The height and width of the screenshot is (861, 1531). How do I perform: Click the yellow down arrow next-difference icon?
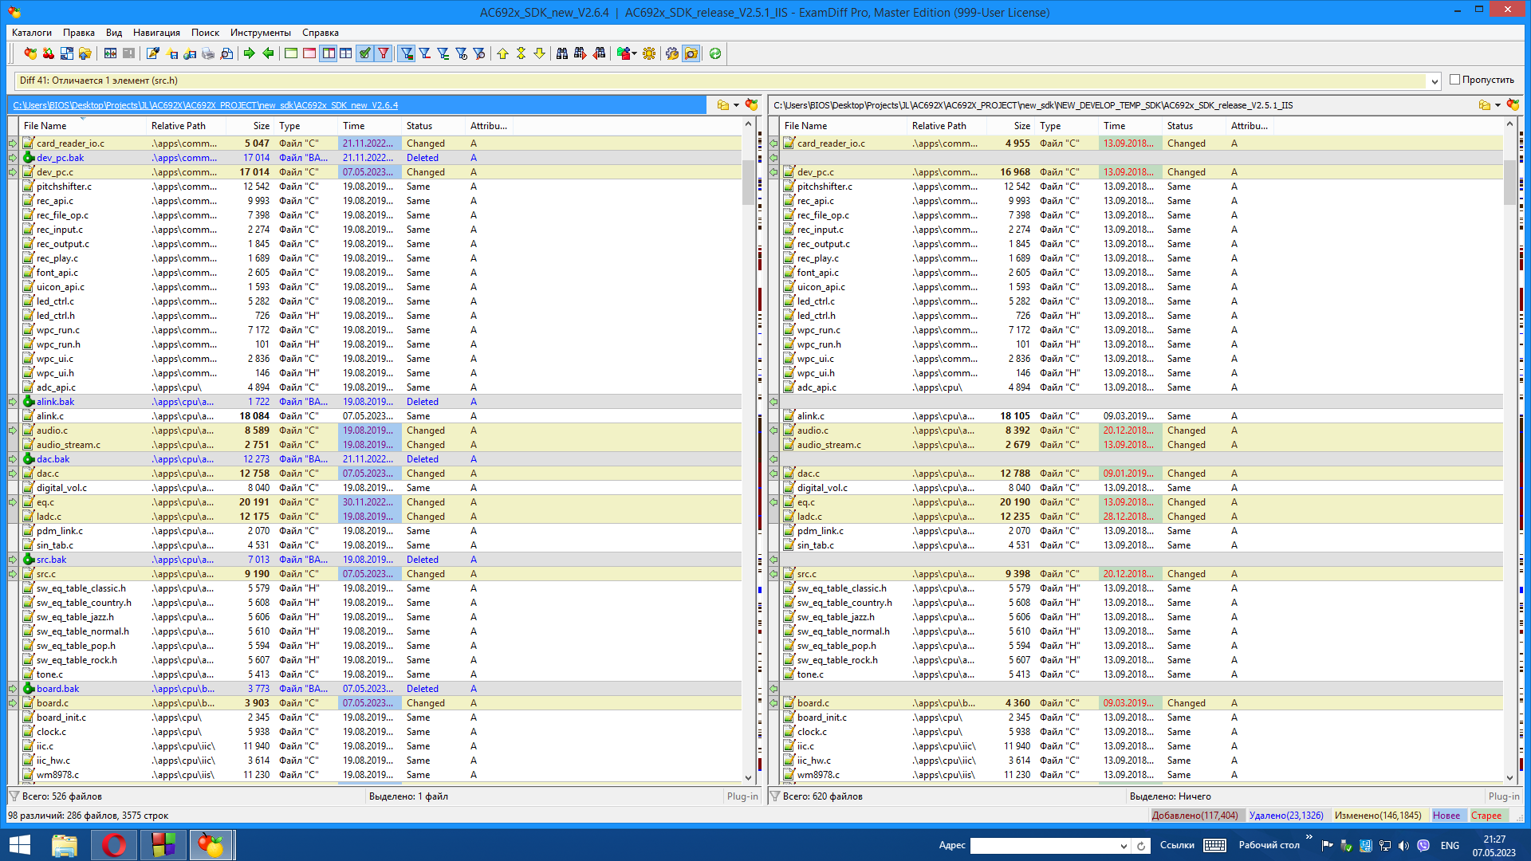point(539,53)
